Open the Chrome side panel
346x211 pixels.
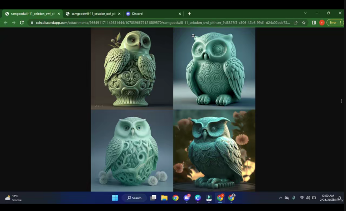314,23
